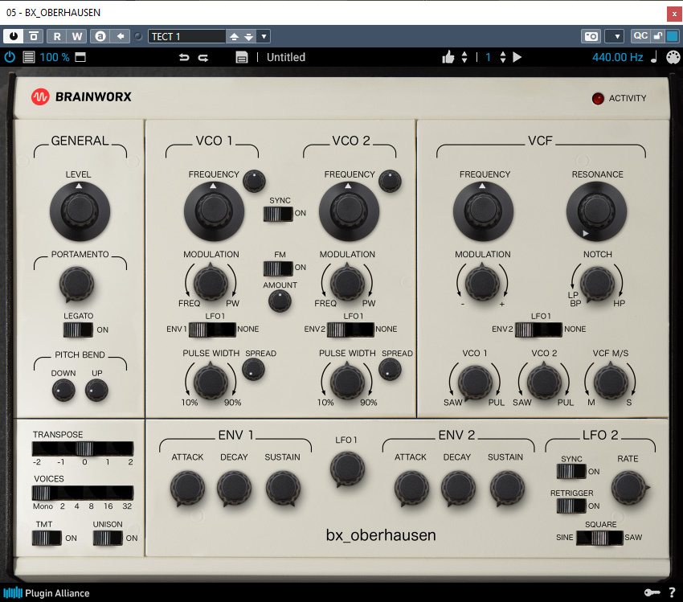Click the FM Amount knob

tap(280, 301)
